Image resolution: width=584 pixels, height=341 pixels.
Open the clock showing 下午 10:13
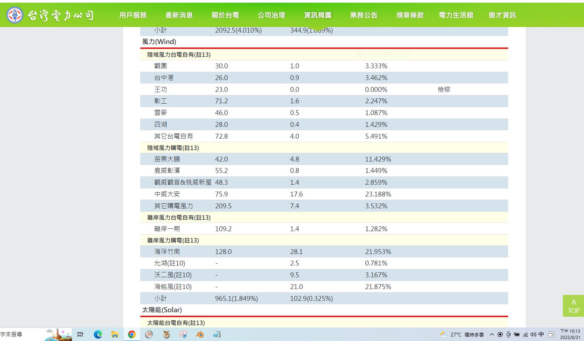click(x=570, y=334)
